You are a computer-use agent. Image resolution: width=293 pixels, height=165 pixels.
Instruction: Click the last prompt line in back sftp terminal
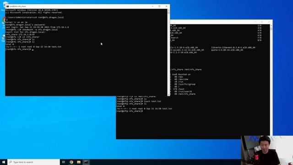click(x=130, y=111)
